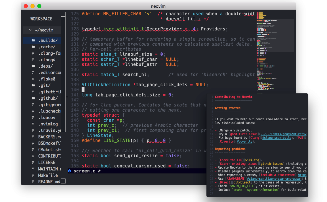Click the 'good first issue' link text
The image size is (327, 202).
[x=244, y=134]
